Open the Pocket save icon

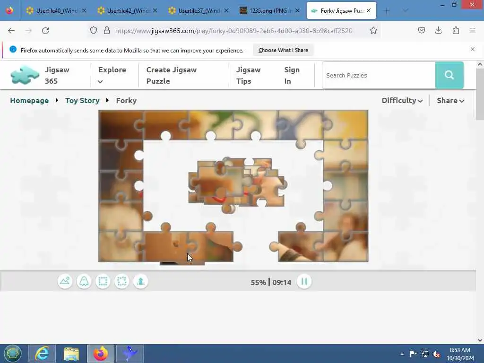tap(421, 30)
